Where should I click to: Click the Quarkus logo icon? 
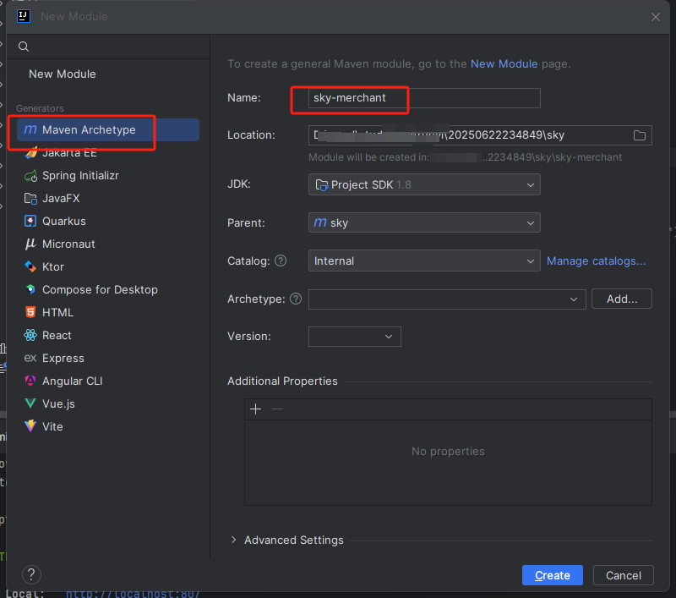point(30,221)
